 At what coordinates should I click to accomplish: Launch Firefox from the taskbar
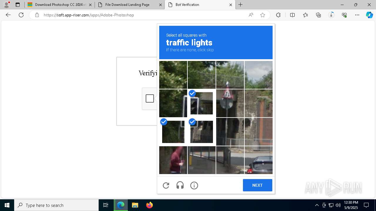tap(149, 205)
